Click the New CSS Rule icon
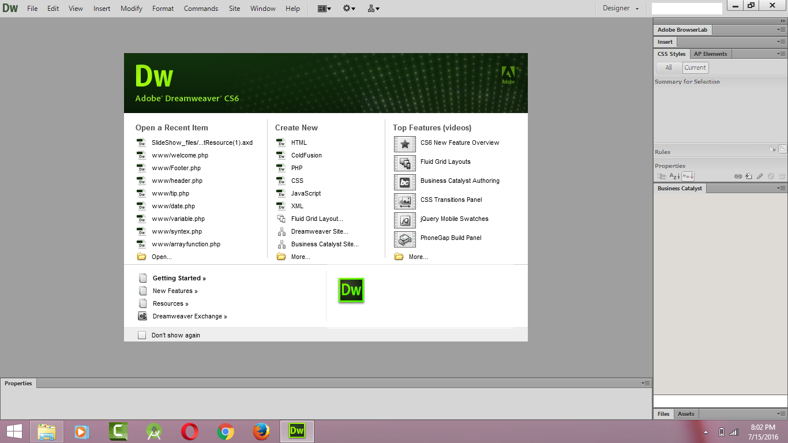Viewport: 788px width, 443px height. click(x=749, y=176)
